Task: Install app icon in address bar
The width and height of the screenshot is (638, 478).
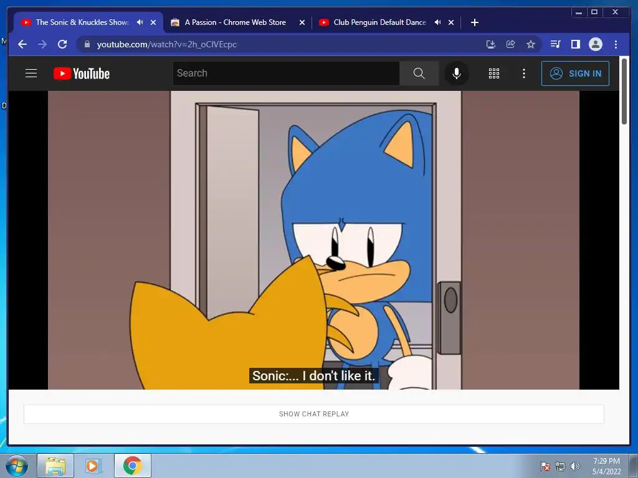Action: tap(491, 44)
